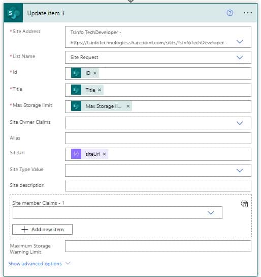The height and width of the screenshot is (277, 261).
Task: Switch Site member Claims to array input
Action: pyautogui.click(x=244, y=204)
